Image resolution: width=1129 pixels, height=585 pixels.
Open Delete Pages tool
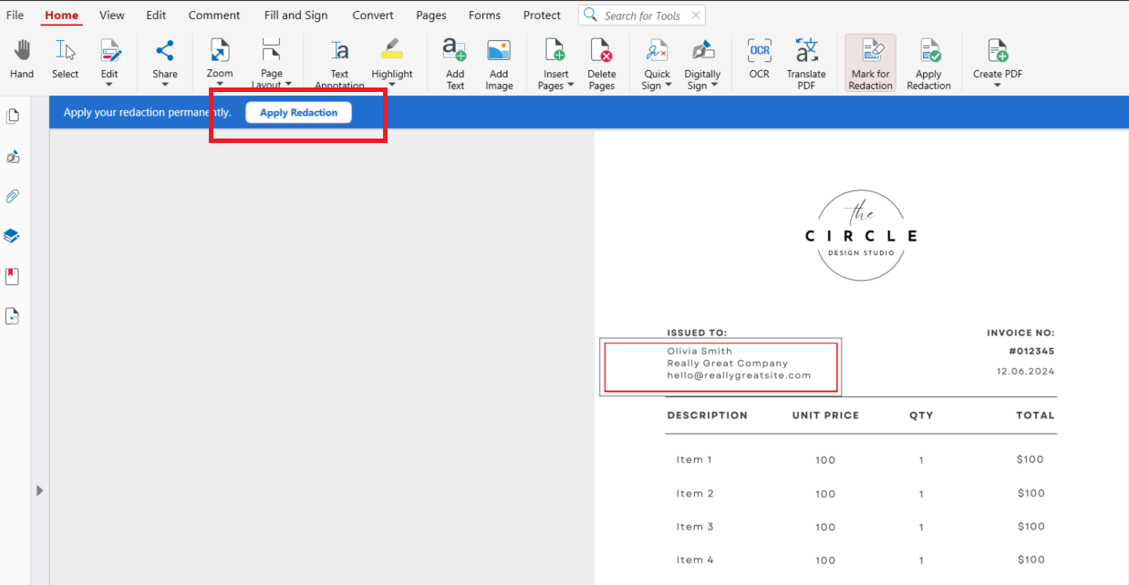tap(601, 64)
